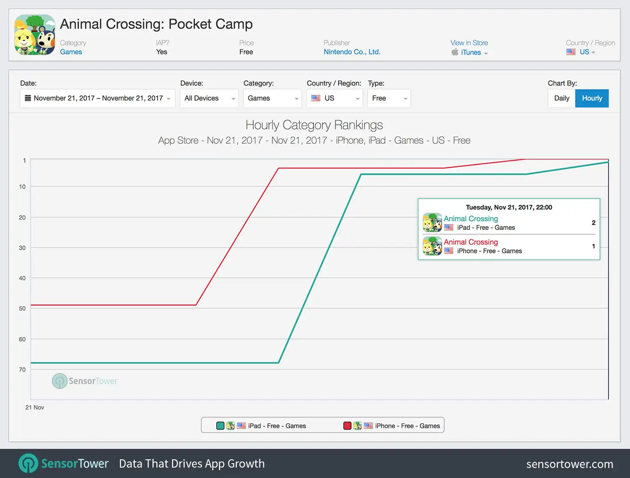Expand the header US country dropdown

pos(587,52)
